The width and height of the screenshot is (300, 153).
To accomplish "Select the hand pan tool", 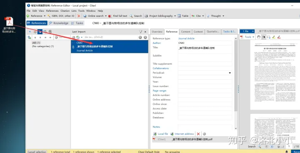I will click(259, 37).
